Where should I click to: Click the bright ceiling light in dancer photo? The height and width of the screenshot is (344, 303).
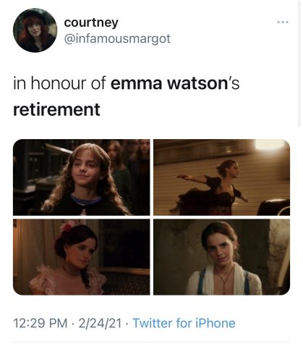(x=270, y=145)
